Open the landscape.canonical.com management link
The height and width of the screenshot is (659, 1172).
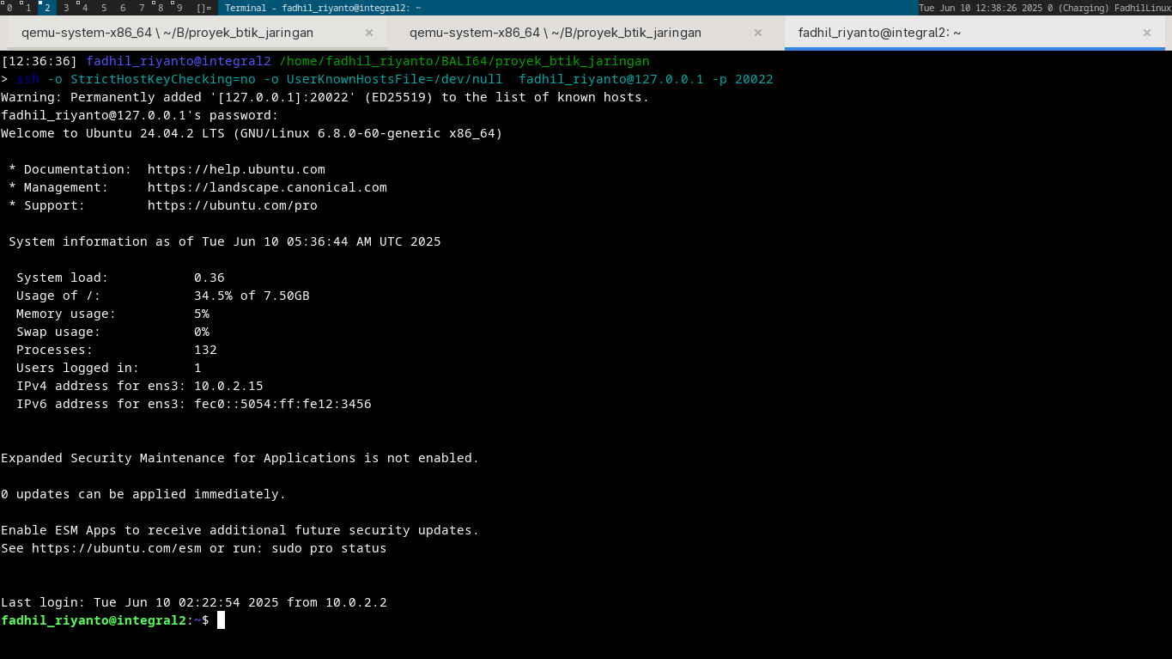tap(267, 187)
